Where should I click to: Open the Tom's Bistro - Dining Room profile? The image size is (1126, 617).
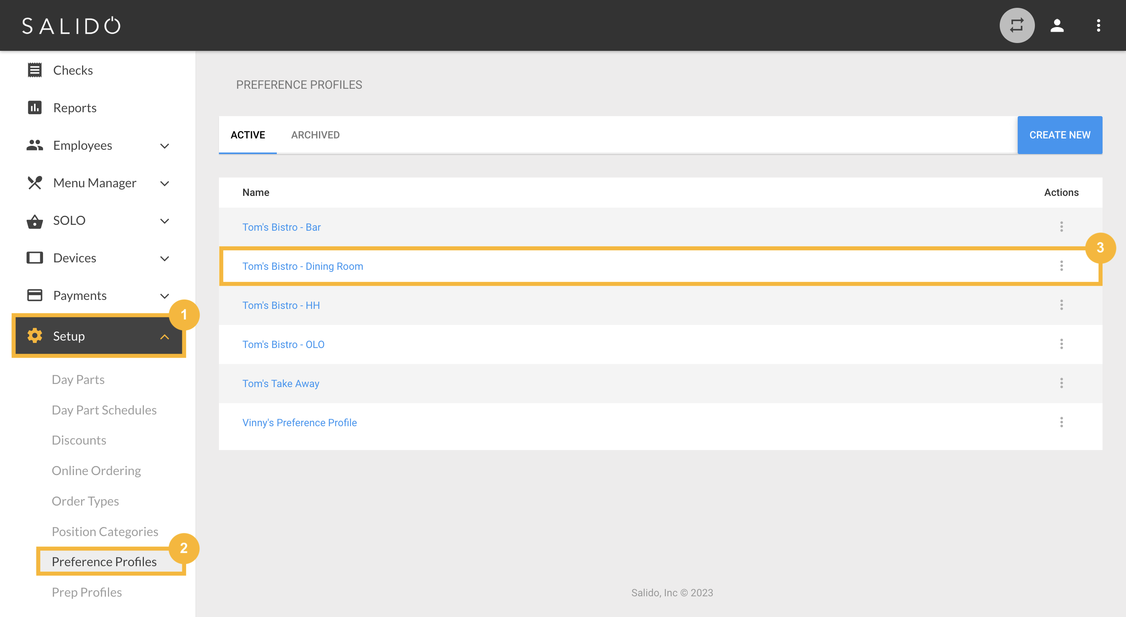pyautogui.click(x=303, y=266)
